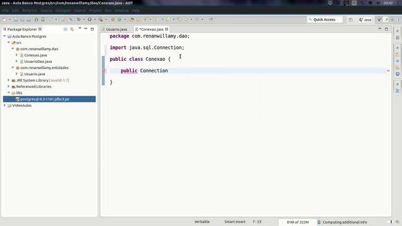Click Collapse All in Package Explorer

(65, 30)
